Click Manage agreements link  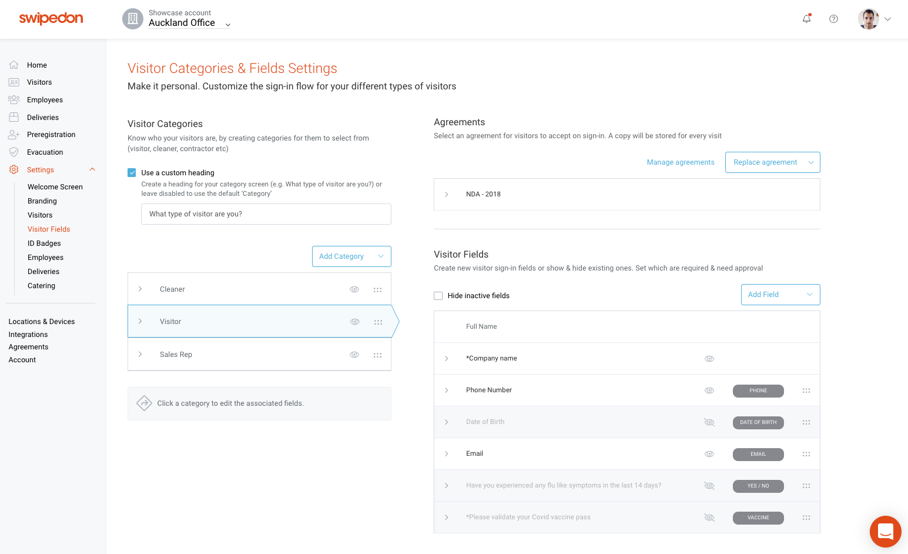(x=681, y=162)
